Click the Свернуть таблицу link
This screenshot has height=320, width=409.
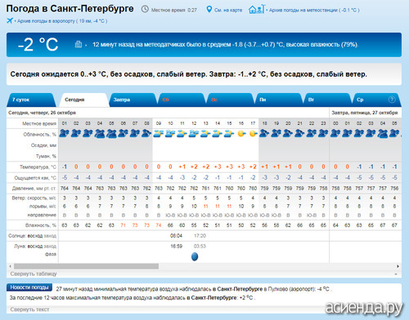[34, 273]
